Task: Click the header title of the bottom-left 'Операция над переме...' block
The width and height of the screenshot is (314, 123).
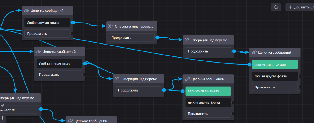Action: tap(18, 98)
